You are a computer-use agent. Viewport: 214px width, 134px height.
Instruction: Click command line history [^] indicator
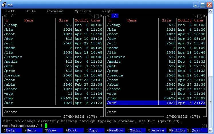pyautogui.click(x=204, y=126)
